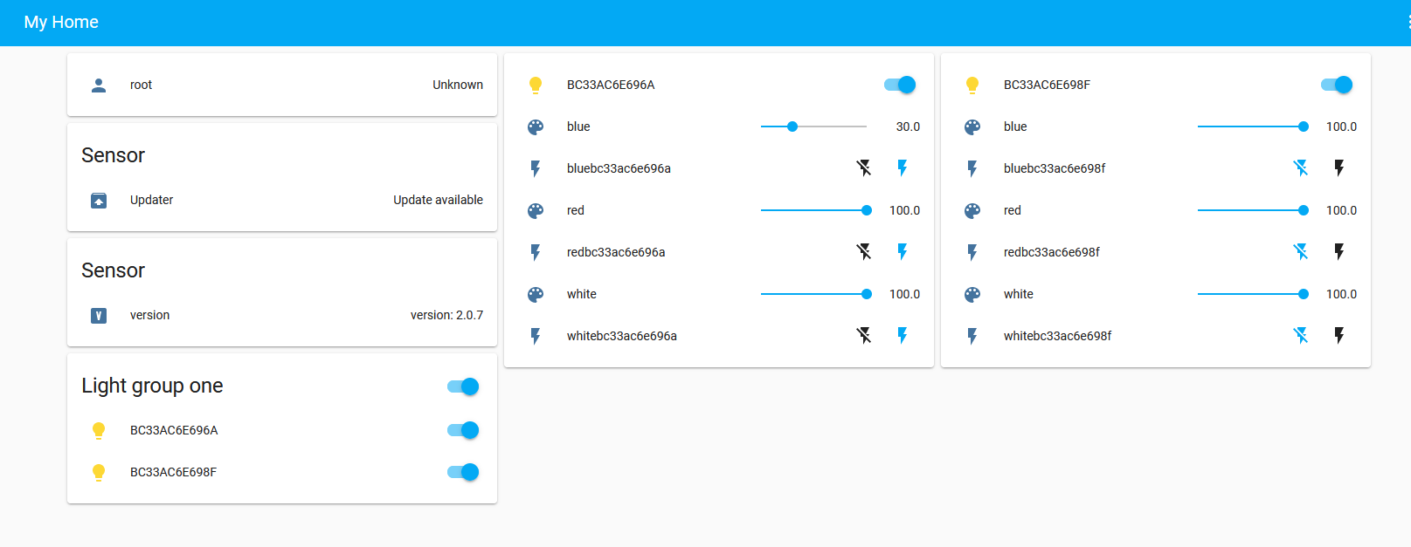Turn off whitebc33ac6e696a with flash-off icon

pos(864,335)
